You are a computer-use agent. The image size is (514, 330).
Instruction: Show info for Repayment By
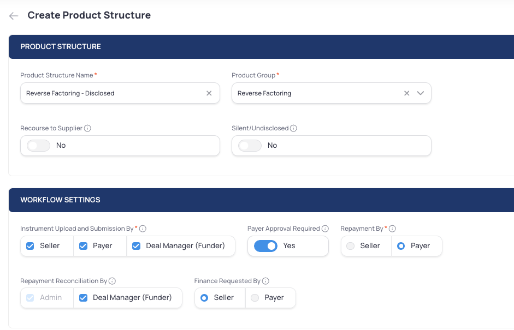392,229
